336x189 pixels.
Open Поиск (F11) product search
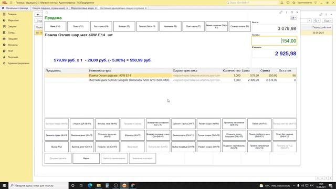pyautogui.click(x=78, y=26)
